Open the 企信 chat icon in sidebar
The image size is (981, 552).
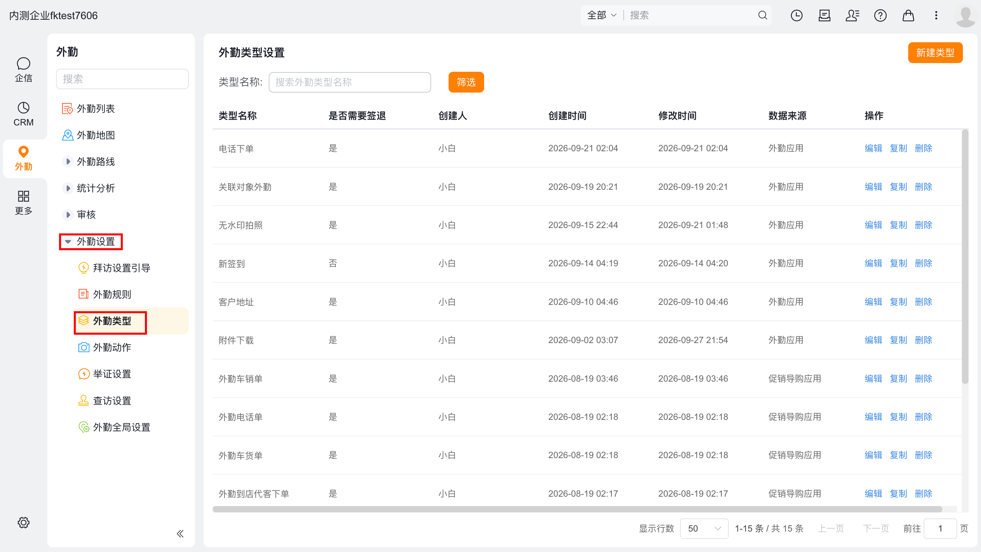pos(23,70)
